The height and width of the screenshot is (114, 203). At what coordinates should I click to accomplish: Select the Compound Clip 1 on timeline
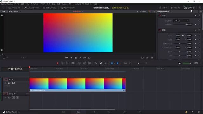tap(77, 85)
